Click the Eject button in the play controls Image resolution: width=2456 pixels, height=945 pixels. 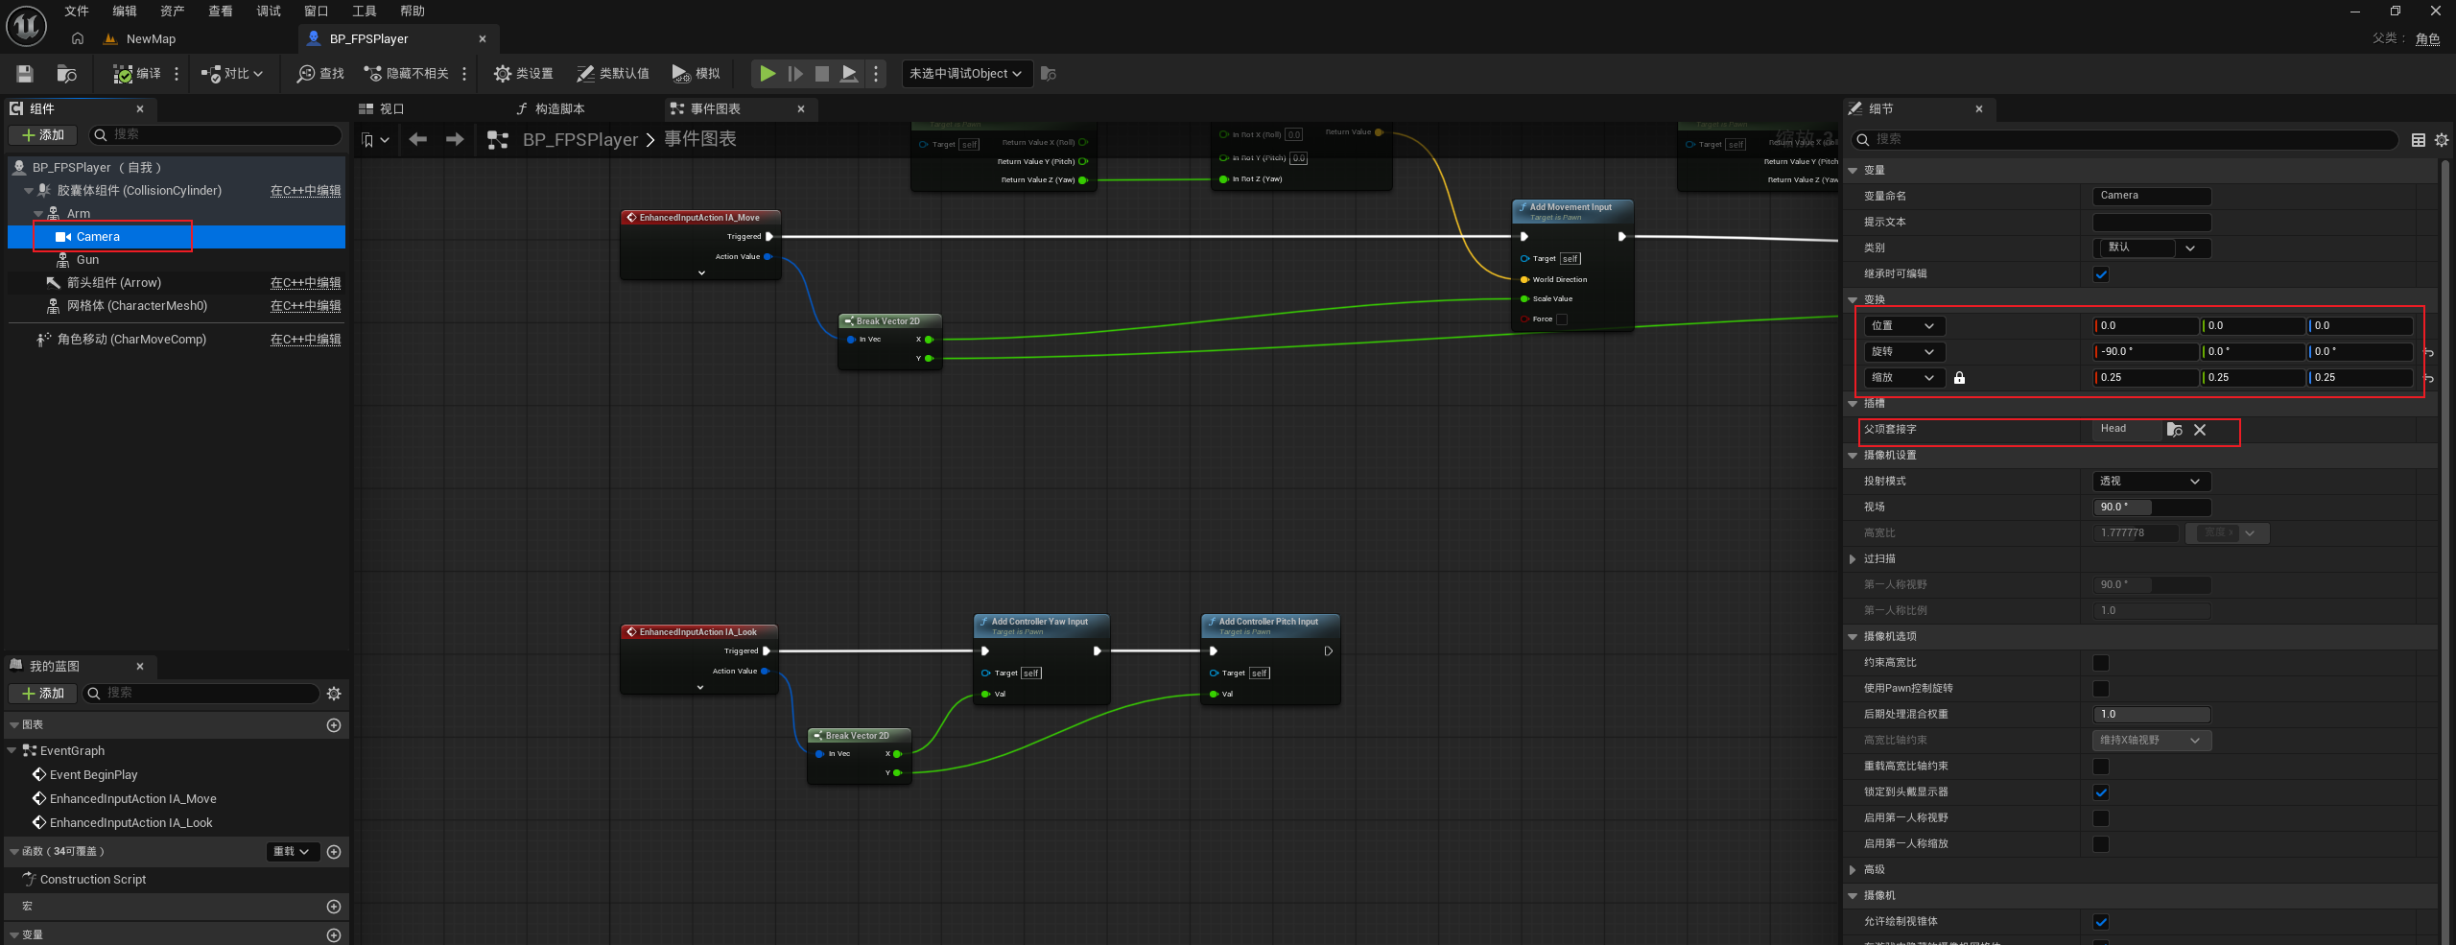849,74
